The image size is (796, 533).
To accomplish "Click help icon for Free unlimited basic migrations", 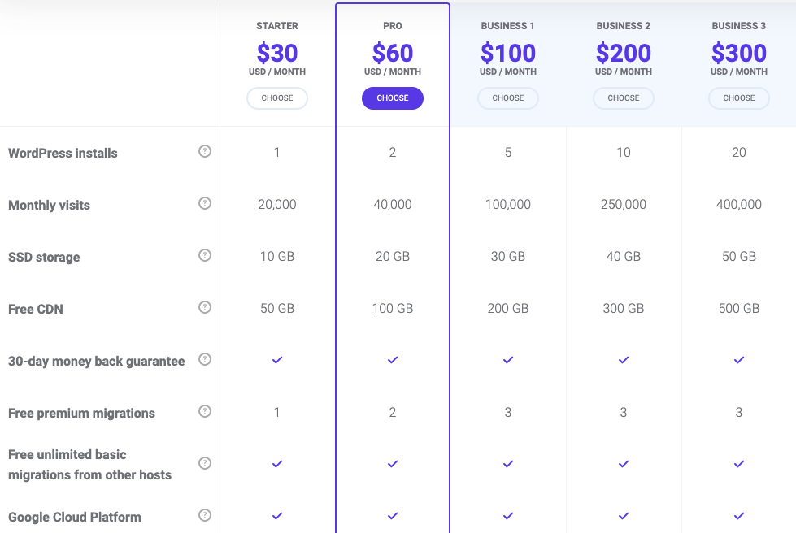I will (x=205, y=463).
